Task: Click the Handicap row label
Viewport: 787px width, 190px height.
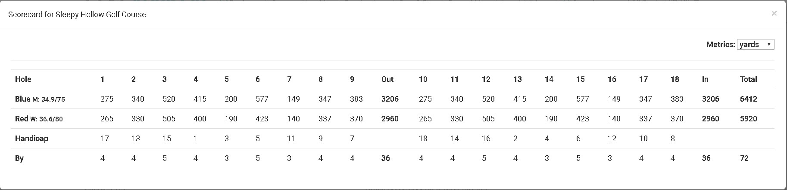Action: pyautogui.click(x=31, y=139)
